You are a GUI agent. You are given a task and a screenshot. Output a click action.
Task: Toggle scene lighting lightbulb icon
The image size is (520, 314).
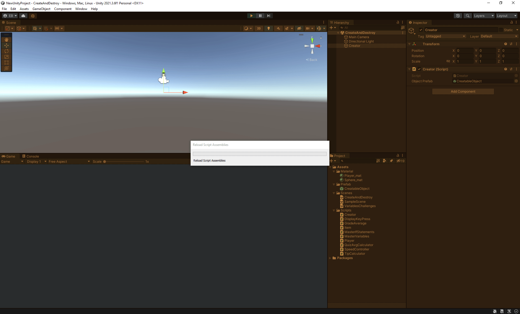[x=268, y=28]
